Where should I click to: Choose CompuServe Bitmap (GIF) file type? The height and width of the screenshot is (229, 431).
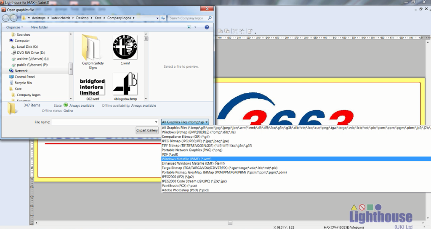(x=296, y=137)
